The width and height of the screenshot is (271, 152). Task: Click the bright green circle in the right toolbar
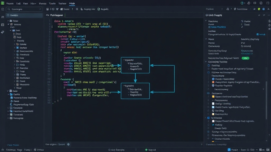(259, 9)
